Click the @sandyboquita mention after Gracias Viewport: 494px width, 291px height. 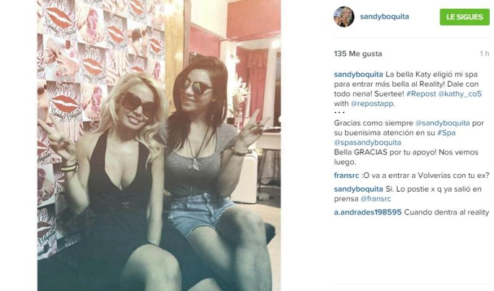point(442,123)
